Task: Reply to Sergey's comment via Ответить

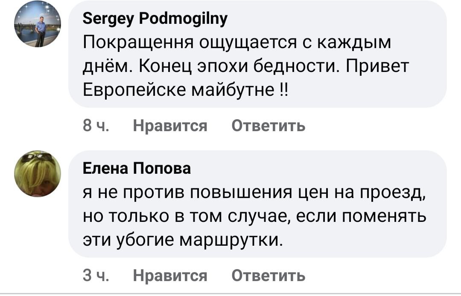Action: (x=268, y=126)
